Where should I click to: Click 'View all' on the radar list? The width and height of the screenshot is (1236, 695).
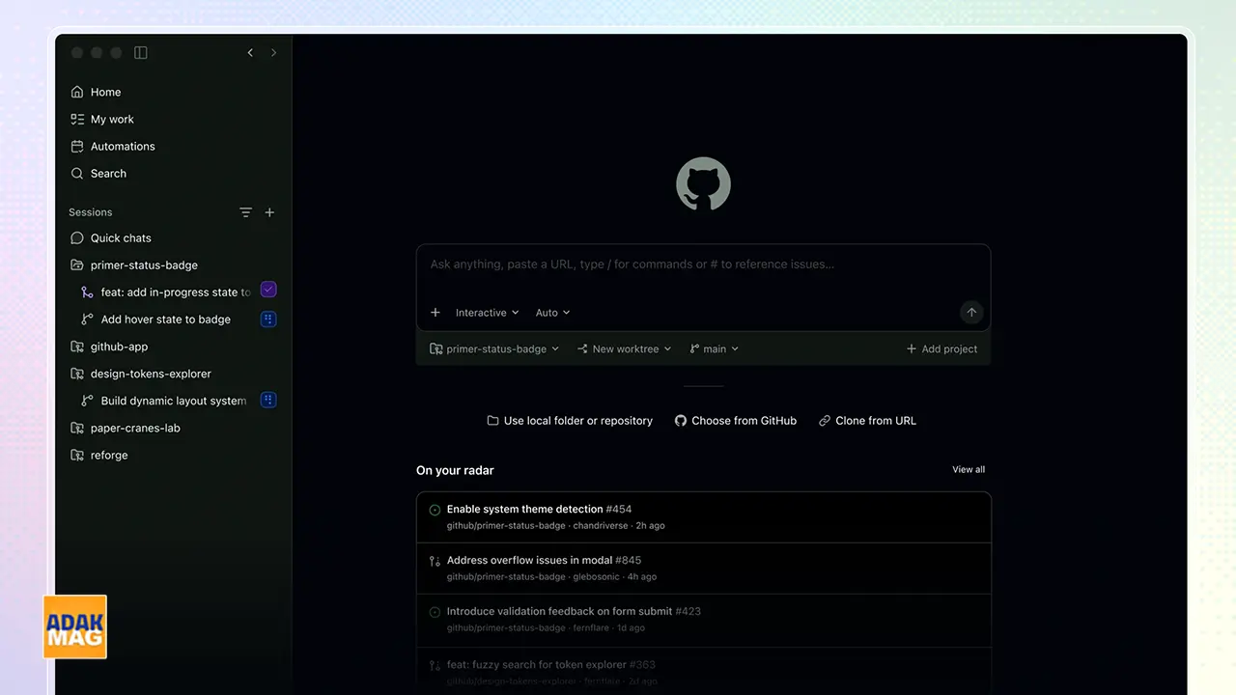969,470
